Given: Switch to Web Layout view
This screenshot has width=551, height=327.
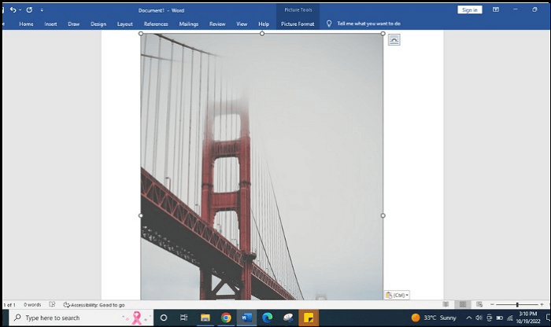Looking at the screenshot, I should (x=479, y=304).
